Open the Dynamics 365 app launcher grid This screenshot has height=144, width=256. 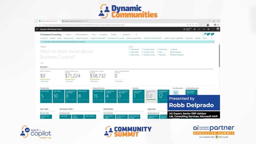[x=37, y=29]
